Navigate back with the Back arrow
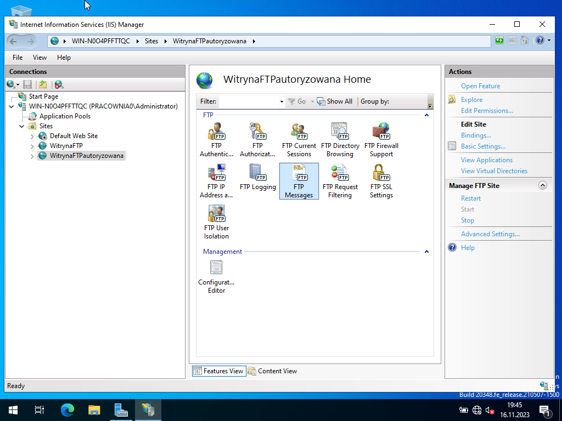The image size is (562, 421). click(13, 42)
